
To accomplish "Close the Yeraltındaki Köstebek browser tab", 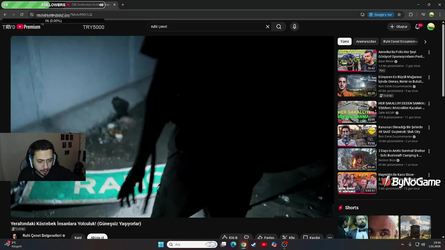I will tap(114, 5).
